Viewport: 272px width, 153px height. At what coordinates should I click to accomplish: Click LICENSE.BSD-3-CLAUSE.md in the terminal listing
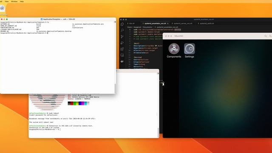click(11, 29)
